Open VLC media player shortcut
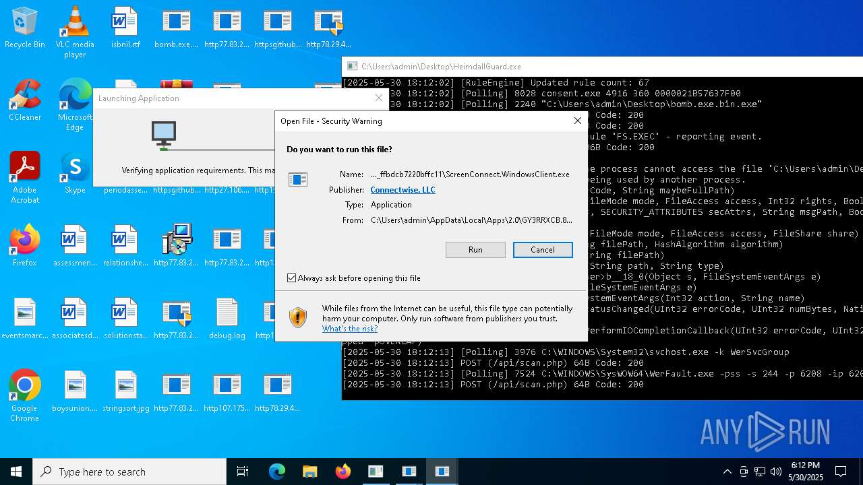This screenshot has width=863, height=485. point(75,32)
